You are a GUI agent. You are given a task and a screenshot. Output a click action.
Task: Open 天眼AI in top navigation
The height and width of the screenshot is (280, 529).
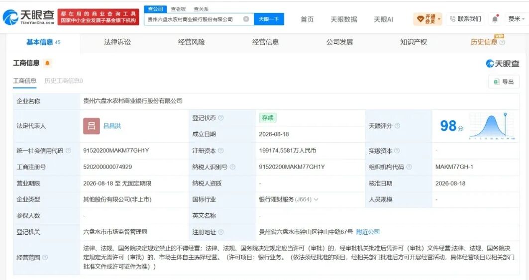click(x=383, y=19)
